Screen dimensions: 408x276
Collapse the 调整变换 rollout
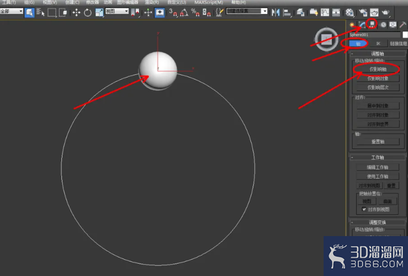coord(378,223)
